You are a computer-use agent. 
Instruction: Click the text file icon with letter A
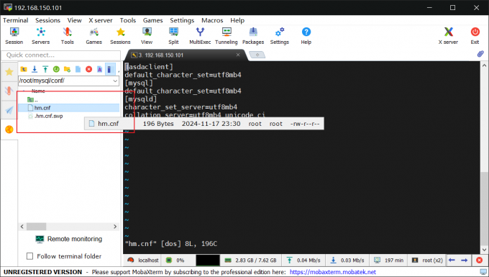(x=99, y=69)
